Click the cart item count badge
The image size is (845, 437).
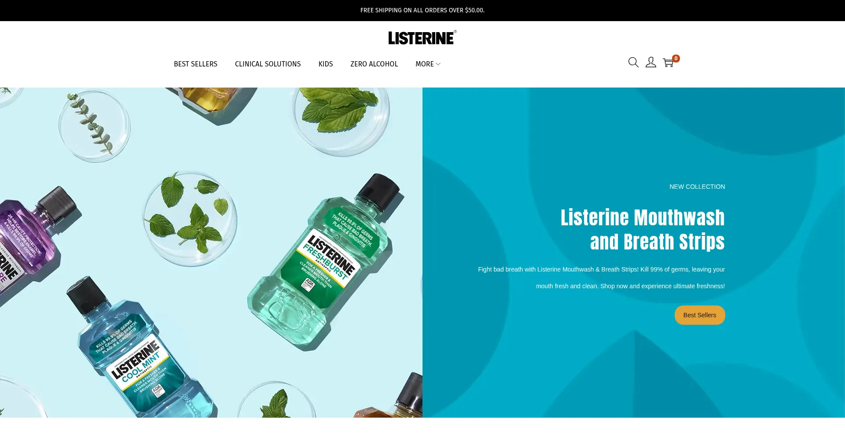click(x=676, y=59)
